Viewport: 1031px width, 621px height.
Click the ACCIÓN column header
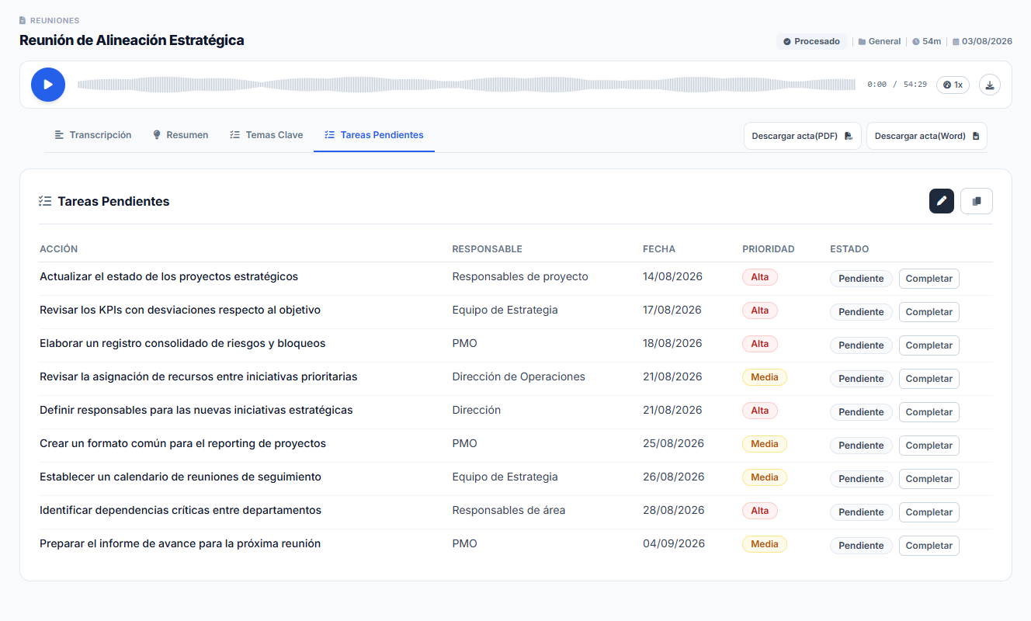tap(59, 249)
